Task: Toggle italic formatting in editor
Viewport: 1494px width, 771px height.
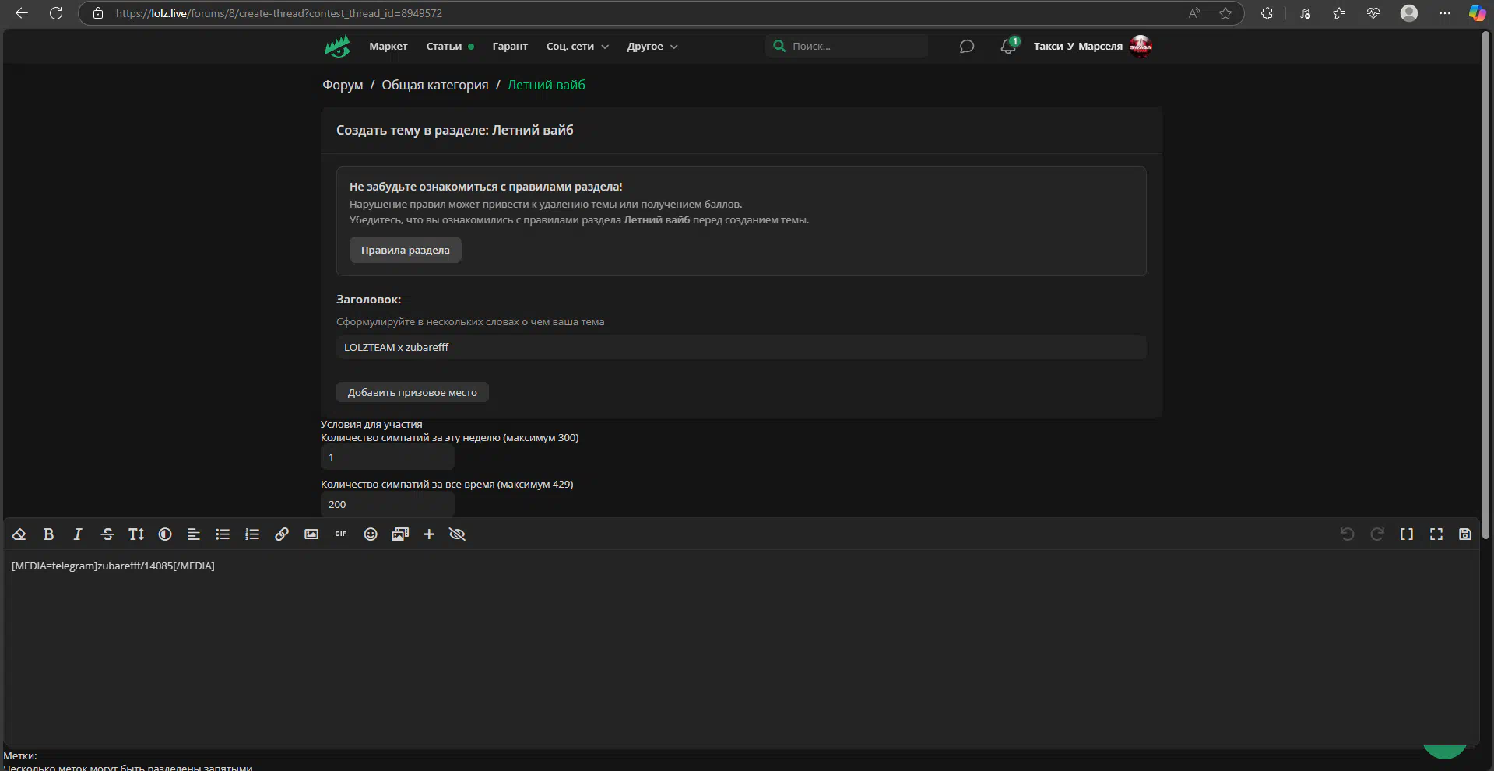Action: point(78,534)
